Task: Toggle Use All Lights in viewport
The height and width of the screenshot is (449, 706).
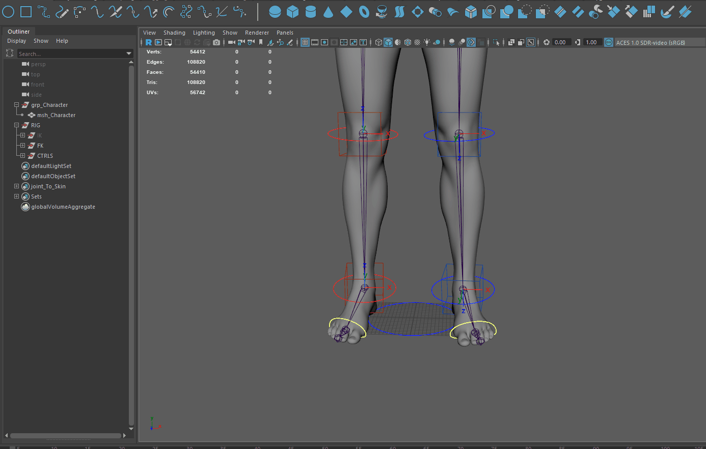Action: (x=427, y=42)
